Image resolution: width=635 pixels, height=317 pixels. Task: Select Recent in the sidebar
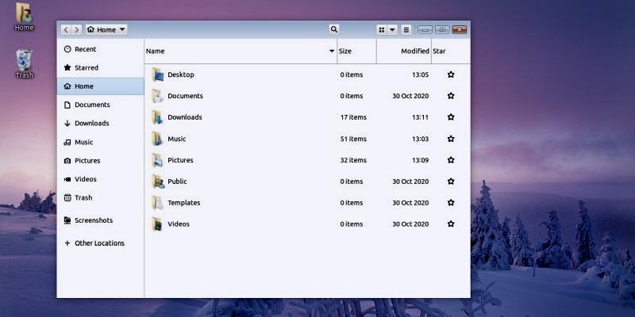click(85, 49)
